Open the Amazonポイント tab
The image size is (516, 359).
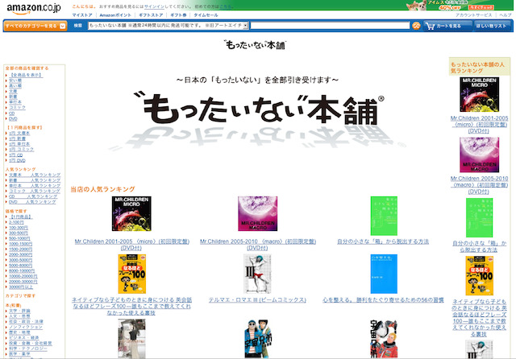click(115, 15)
